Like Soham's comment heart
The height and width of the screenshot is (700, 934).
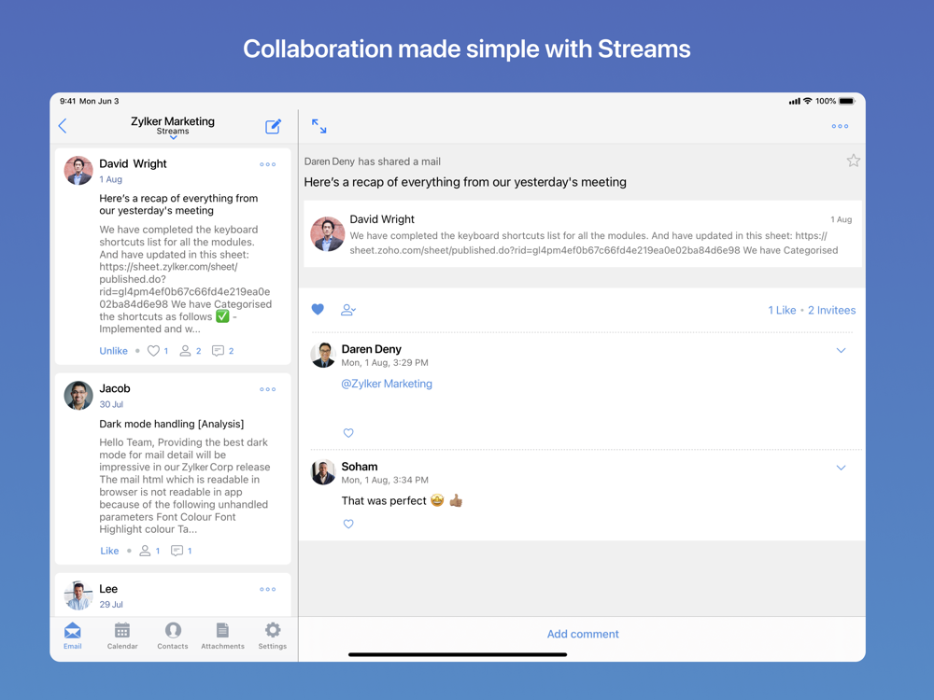pos(348,524)
